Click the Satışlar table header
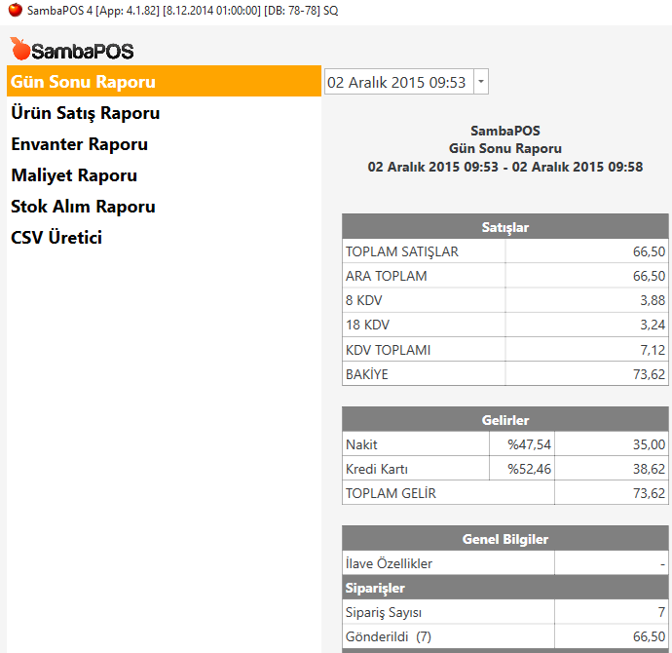This screenshot has height=653, width=672. (504, 227)
